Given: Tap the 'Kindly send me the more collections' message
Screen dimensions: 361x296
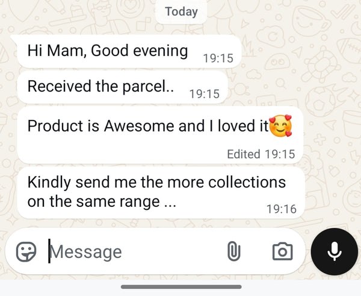Looking at the screenshot, I should (x=161, y=193).
